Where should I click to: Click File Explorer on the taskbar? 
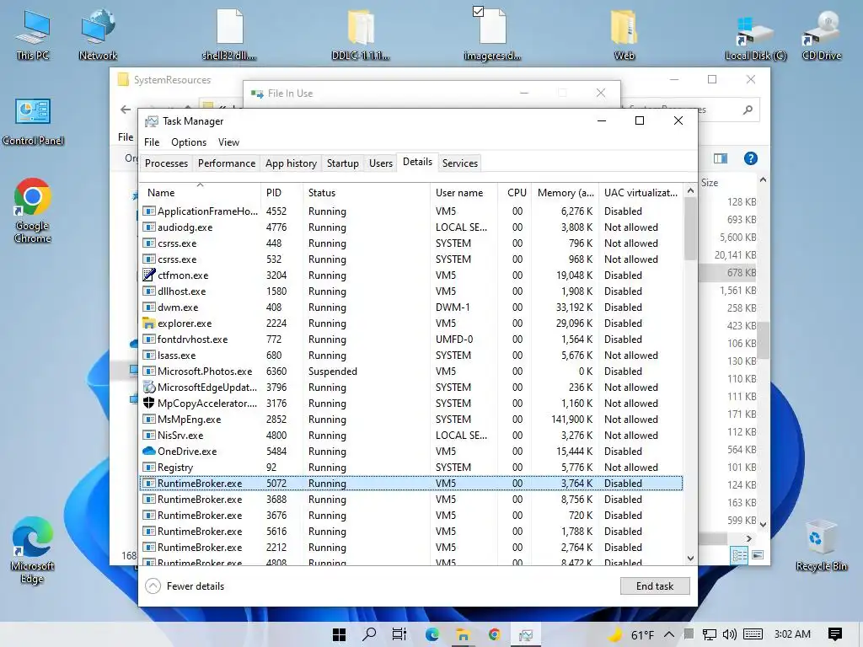click(463, 634)
